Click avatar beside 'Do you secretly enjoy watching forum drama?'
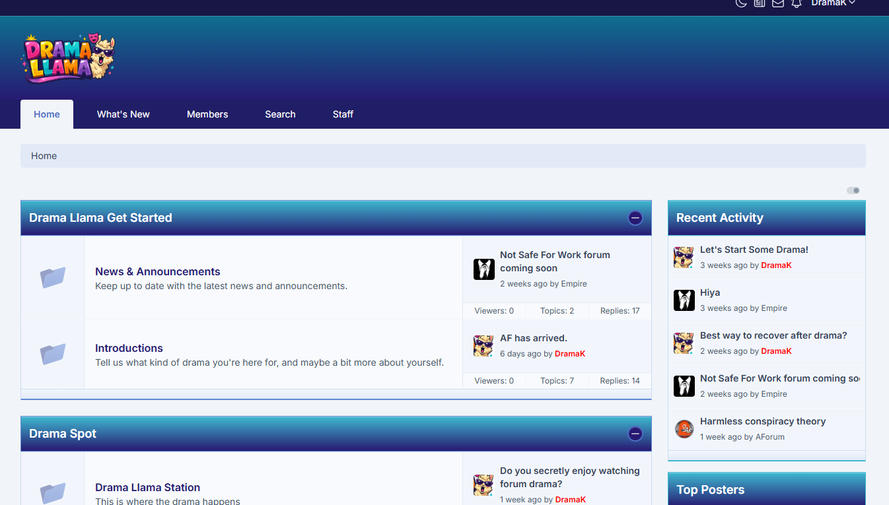 484,485
